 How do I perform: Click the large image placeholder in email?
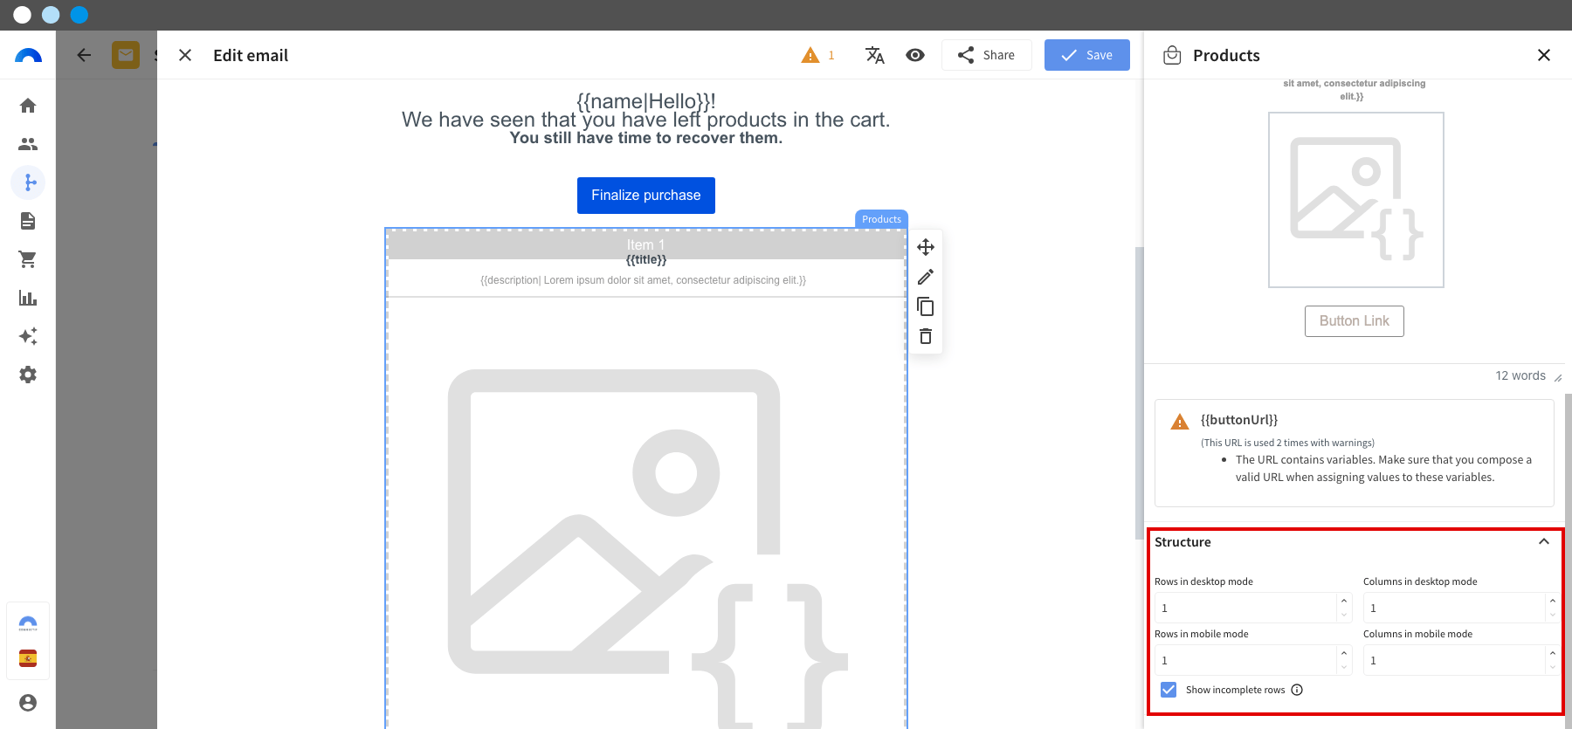pyautogui.click(x=646, y=550)
